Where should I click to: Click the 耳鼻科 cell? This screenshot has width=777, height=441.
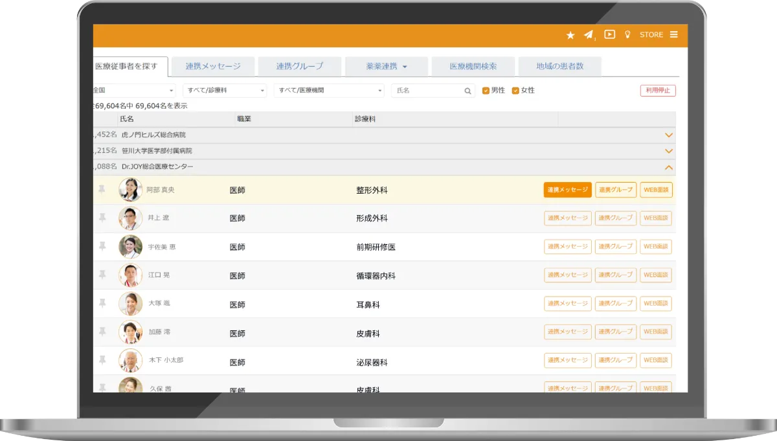point(368,304)
